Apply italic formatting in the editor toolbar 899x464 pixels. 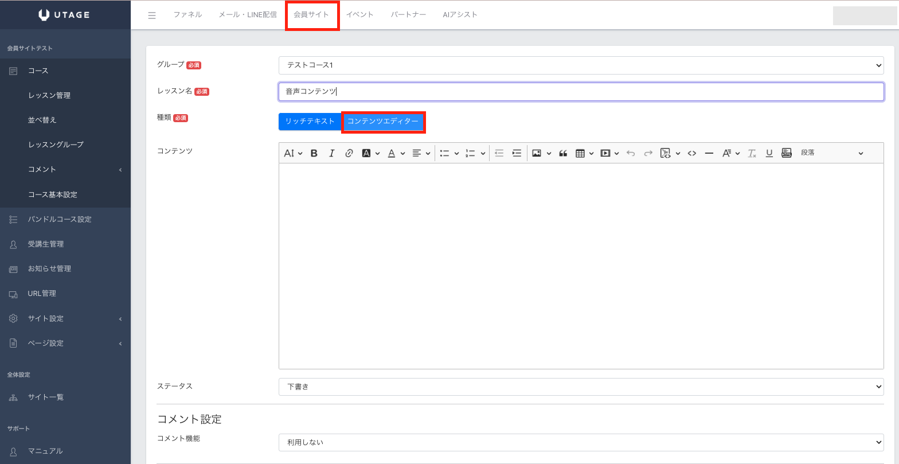click(x=331, y=153)
